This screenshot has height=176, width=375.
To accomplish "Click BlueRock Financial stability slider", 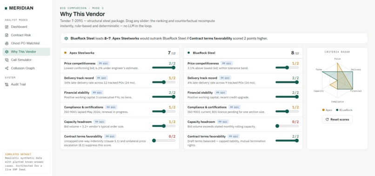I will (x=287, y=97).
